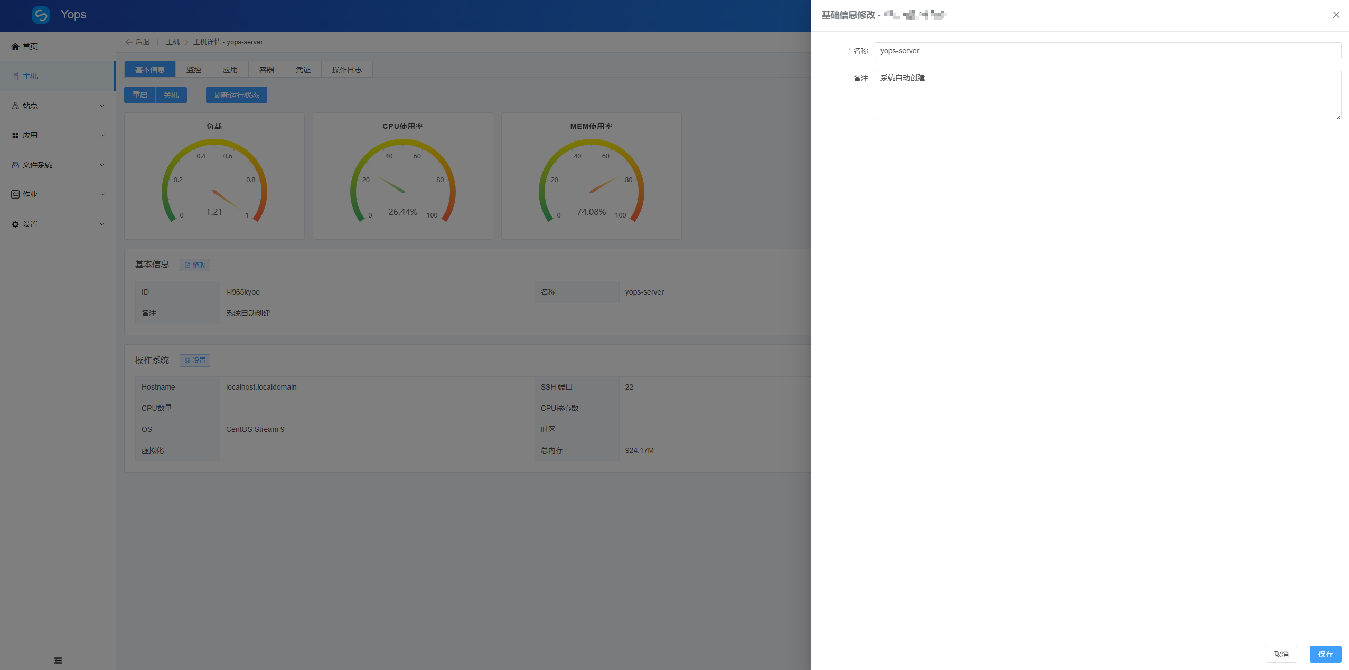Click 刷新运行状态 refresh button
1349x670 pixels.
(x=237, y=95)
